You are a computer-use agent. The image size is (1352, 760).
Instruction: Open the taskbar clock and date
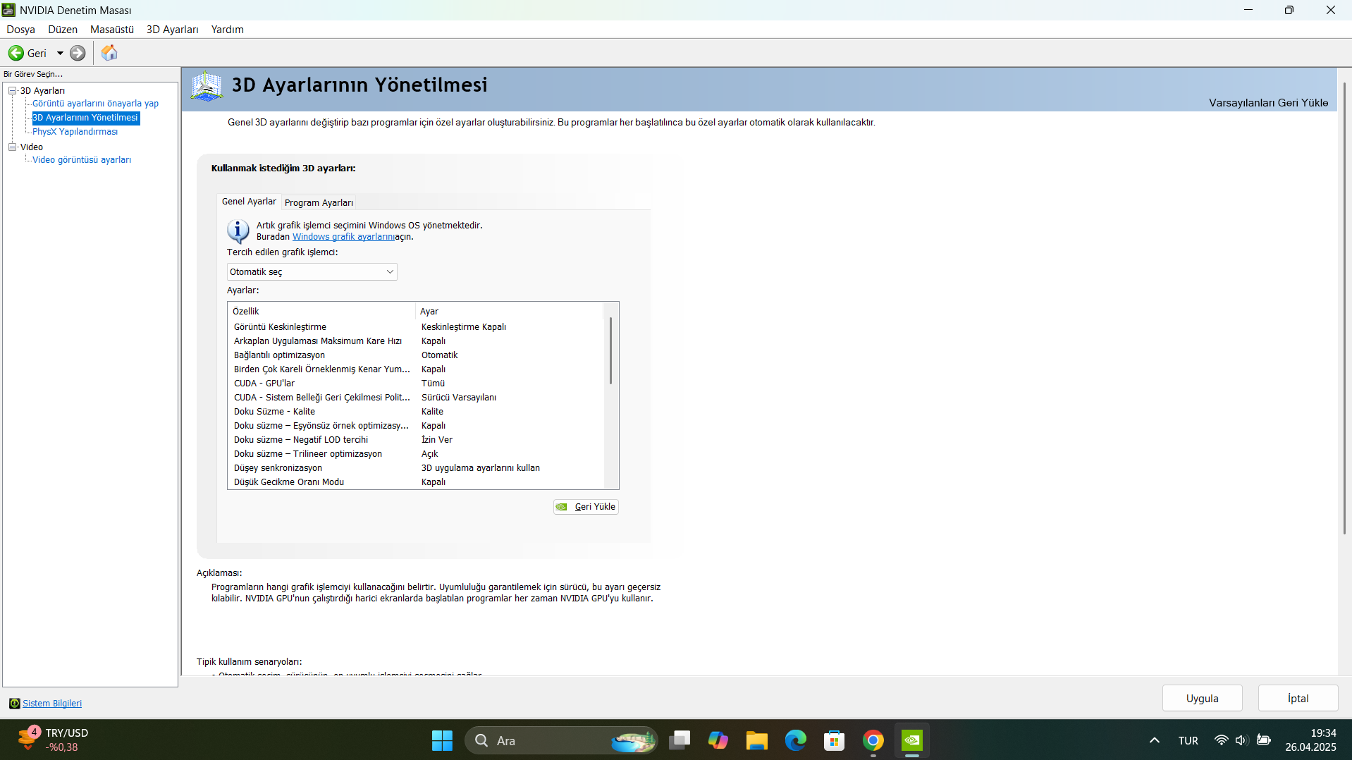[1310, 740]
